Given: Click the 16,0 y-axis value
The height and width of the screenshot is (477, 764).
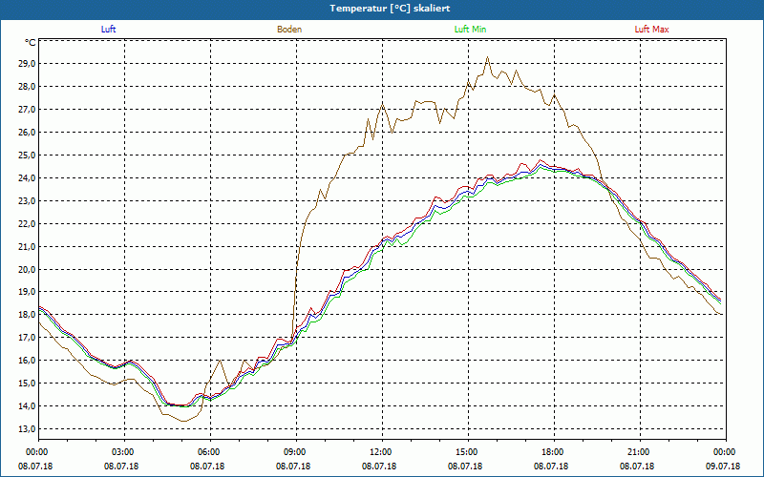Looking at the screenshot, I should click(27, 361).
